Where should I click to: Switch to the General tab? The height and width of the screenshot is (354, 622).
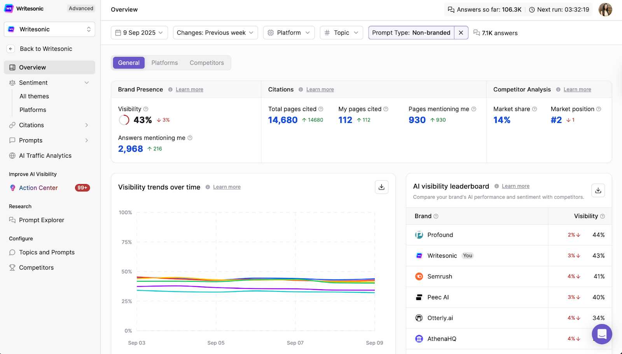pyautogui.click(x=129, y=63)
